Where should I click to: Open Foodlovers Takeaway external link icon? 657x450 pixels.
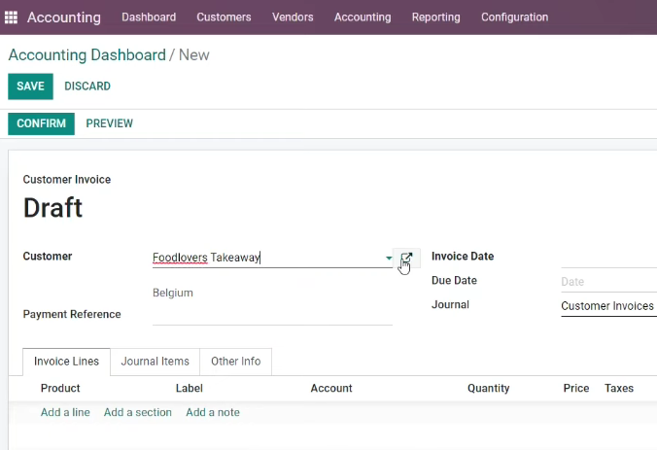tap(406, 258)
